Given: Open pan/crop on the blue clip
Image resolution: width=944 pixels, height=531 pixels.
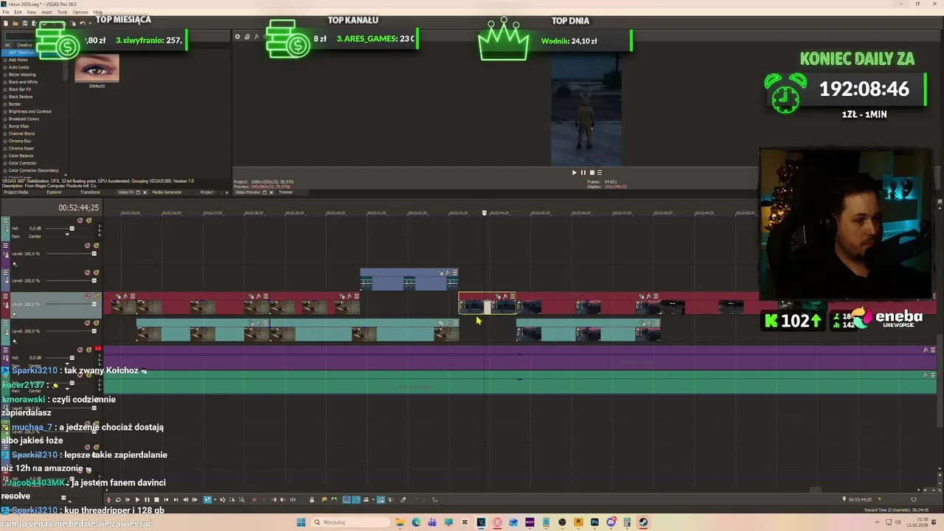Looking at the screenshot, I should [440, 272].
